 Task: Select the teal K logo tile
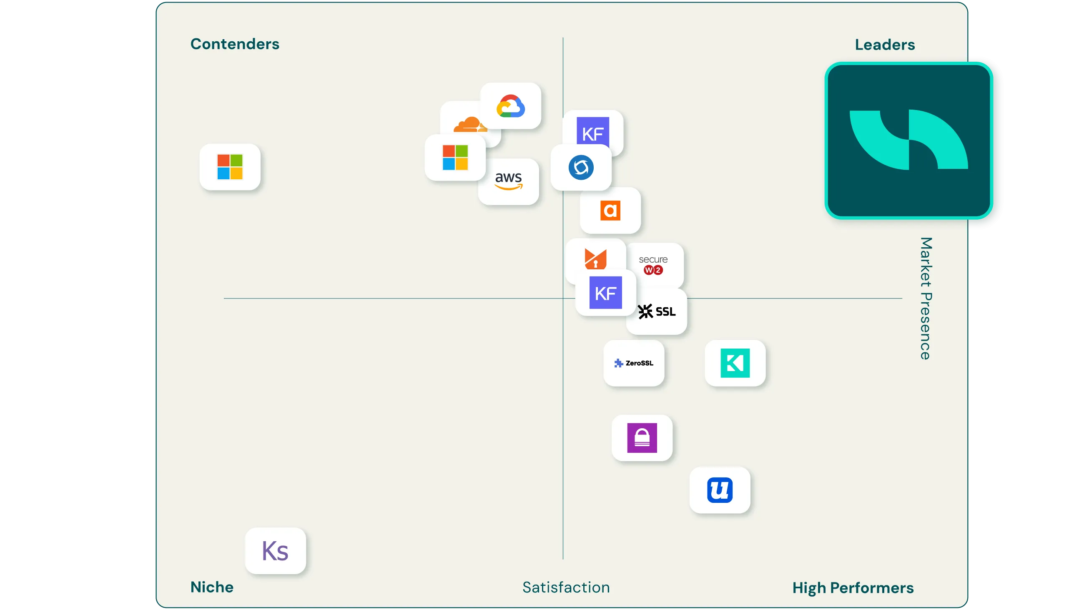(x=735, y=363)
